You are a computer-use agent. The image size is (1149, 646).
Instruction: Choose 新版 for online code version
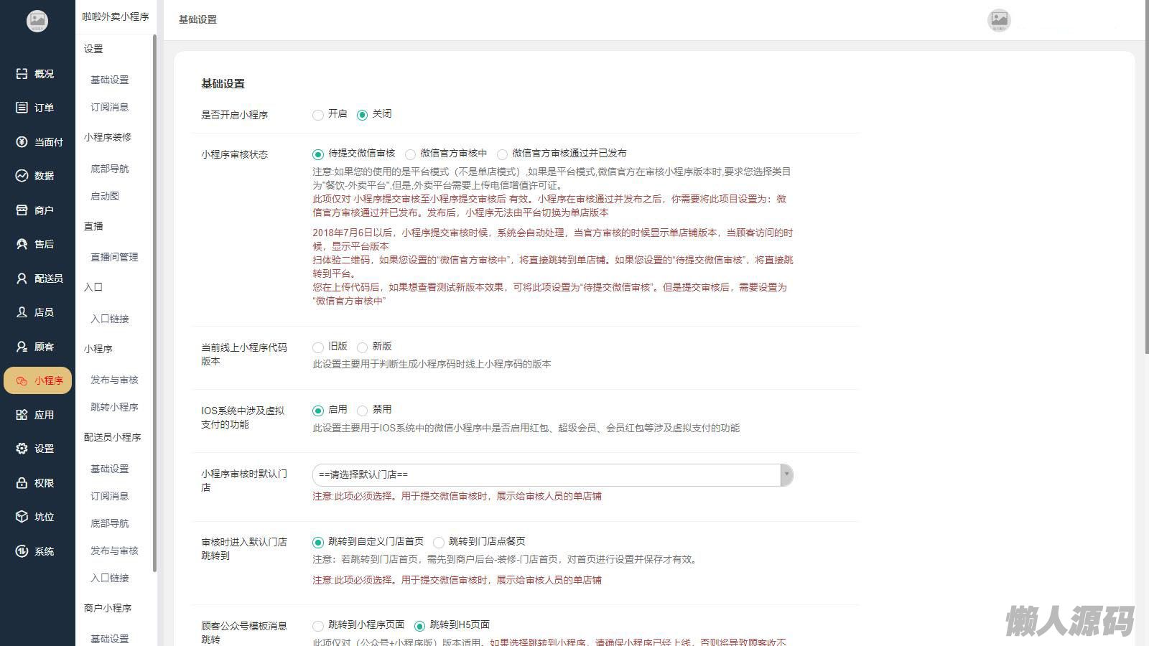363,347
